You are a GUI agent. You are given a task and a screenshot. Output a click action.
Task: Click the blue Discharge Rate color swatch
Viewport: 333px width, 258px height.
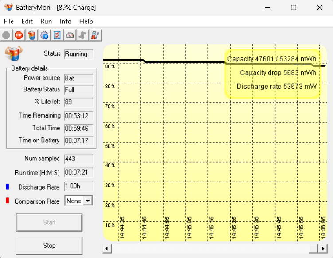click(x=8, y=186)
